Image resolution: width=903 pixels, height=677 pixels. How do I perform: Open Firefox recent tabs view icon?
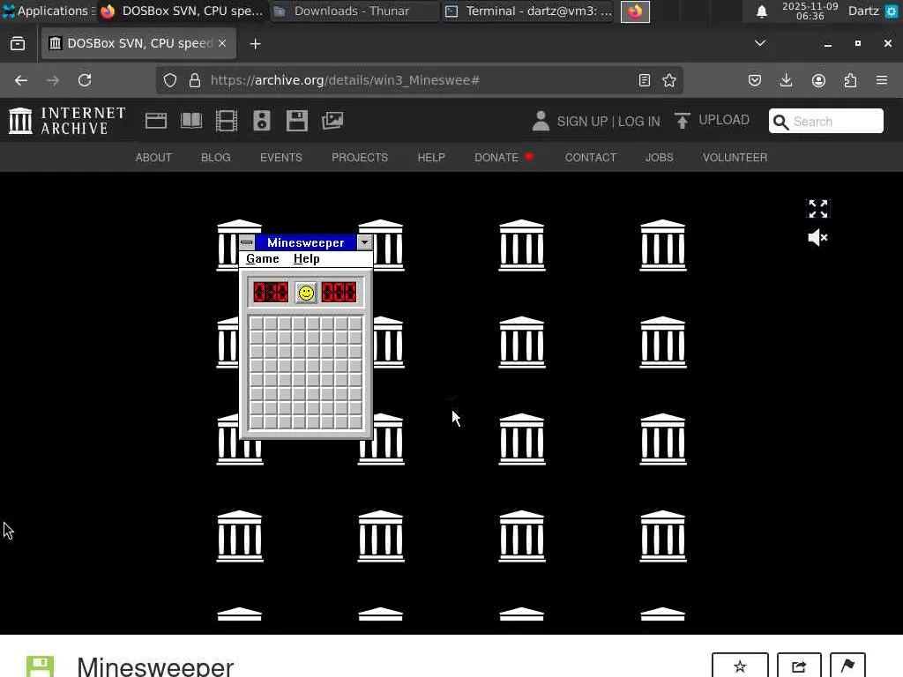coord(18,44)
